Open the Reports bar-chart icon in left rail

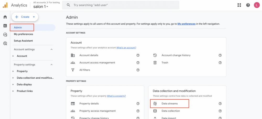coord(5,26)
